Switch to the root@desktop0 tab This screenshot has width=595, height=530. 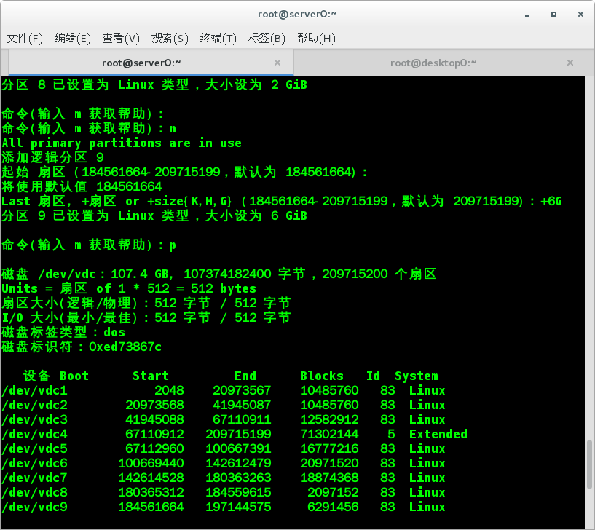coord(440,63)
